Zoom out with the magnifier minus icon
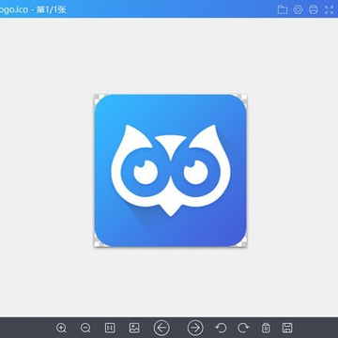The height and width of the screenshot is (338, 338). [x=85, y=328]
